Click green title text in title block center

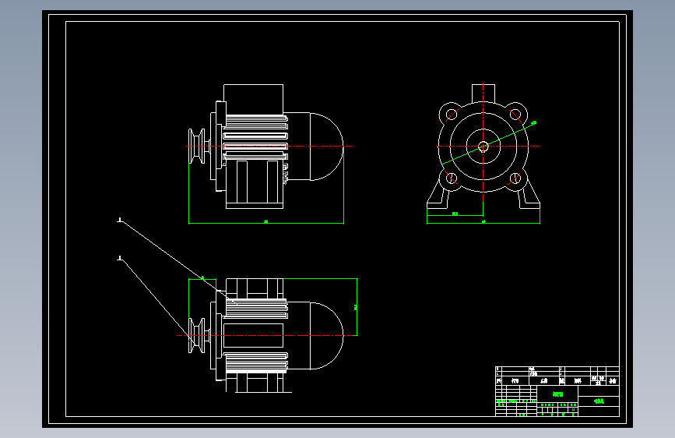tap(557, 394)
